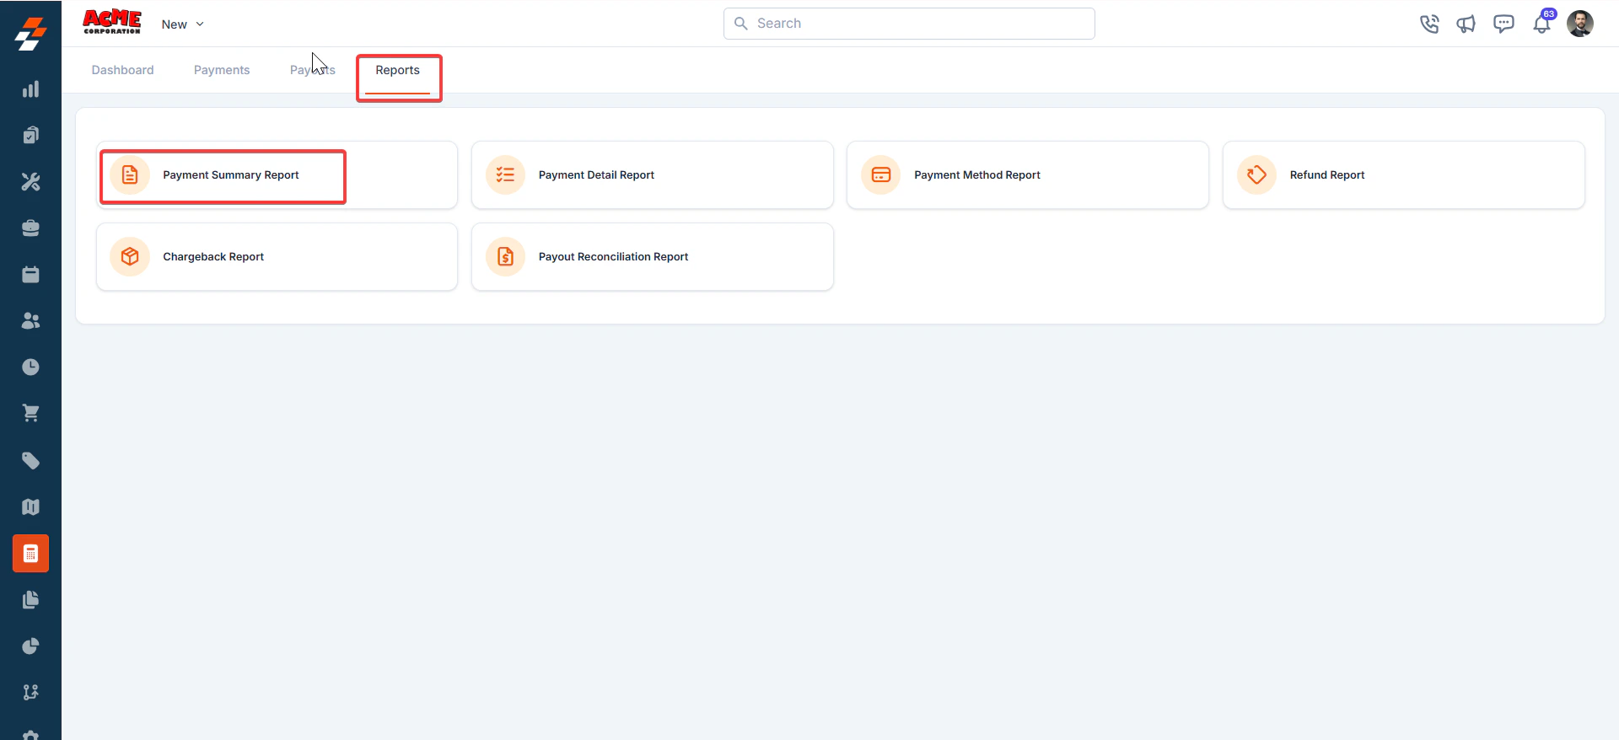The width and height of the screenshot is (1619, 740).
Task: Open Refund Report
Action: [1404, 174]
